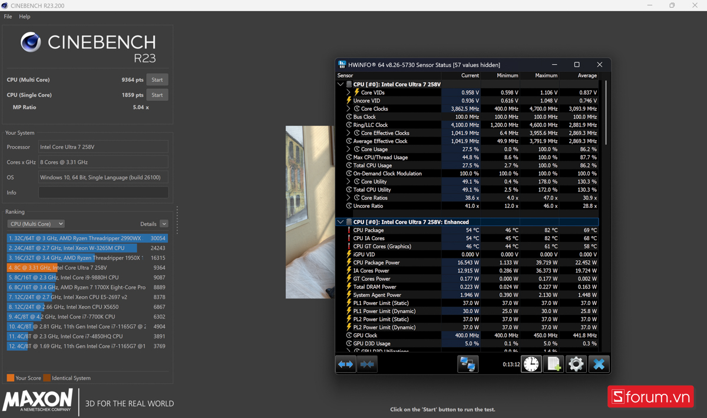The width and height of the screenshot is (707, 418).
Task: Click chip icon of first CPU [#0] group
Action: pyautogui.click(x=349, y=84)
